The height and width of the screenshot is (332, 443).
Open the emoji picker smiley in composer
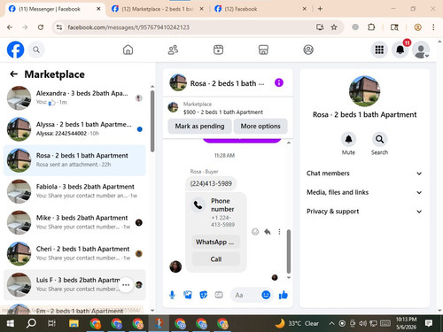(266, 295)
